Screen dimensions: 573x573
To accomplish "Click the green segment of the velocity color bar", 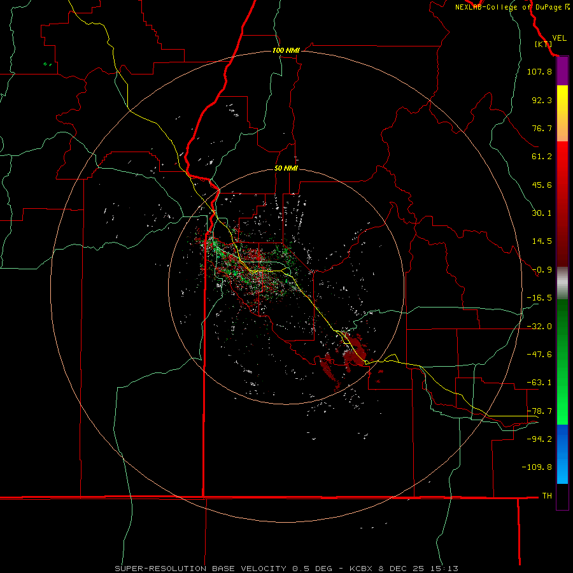I will coord(562,362).
